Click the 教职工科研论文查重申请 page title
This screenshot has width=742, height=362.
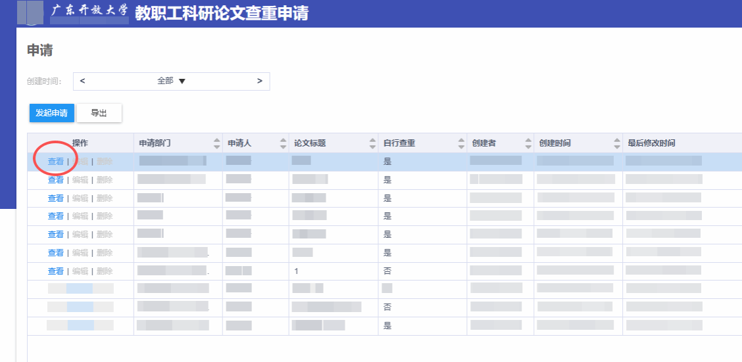point(222,13)
